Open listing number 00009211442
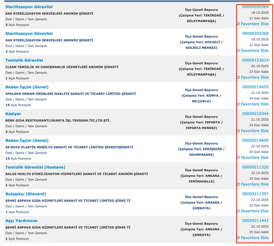The image size is (274, 246). [255, 221]
